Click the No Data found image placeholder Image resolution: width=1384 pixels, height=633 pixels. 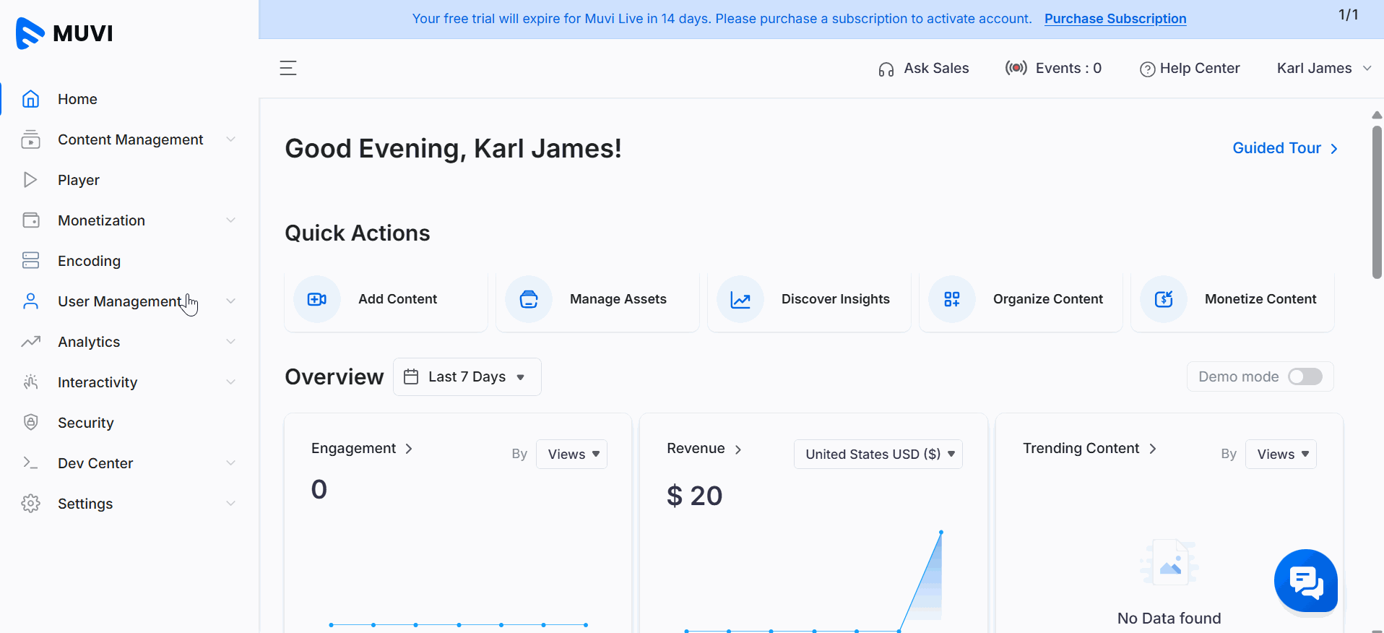click(1169, 563)
